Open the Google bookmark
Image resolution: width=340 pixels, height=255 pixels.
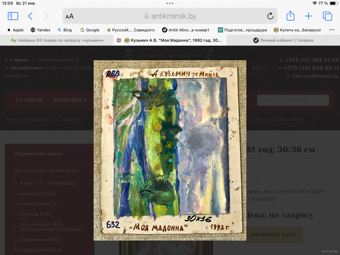(x=90, y=30)
